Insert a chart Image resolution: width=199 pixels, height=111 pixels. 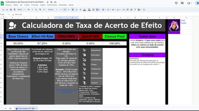pyautogui.click(x=131, y=10)
